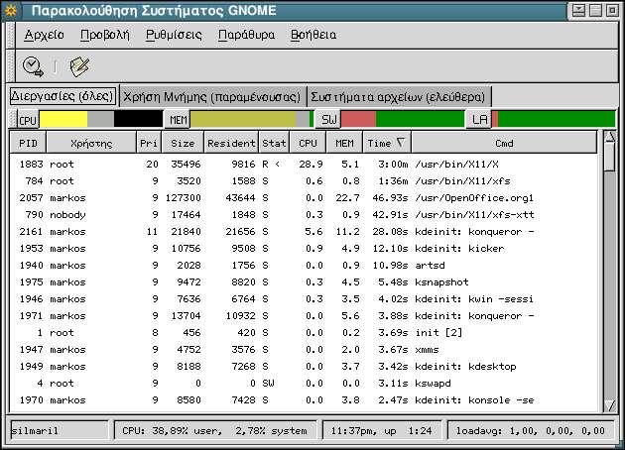625x450 pixels.
Task: Sort by the Resident column header
Action: pos(231,143)
